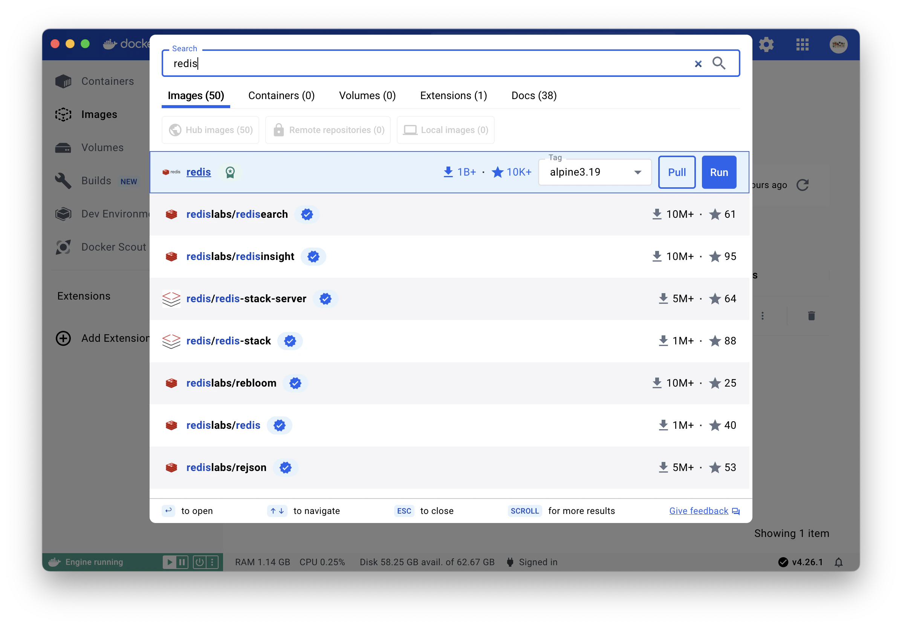The image size is (902, 627).
Task: Switch to the Docs (38) tab
Action: (534, 95)
